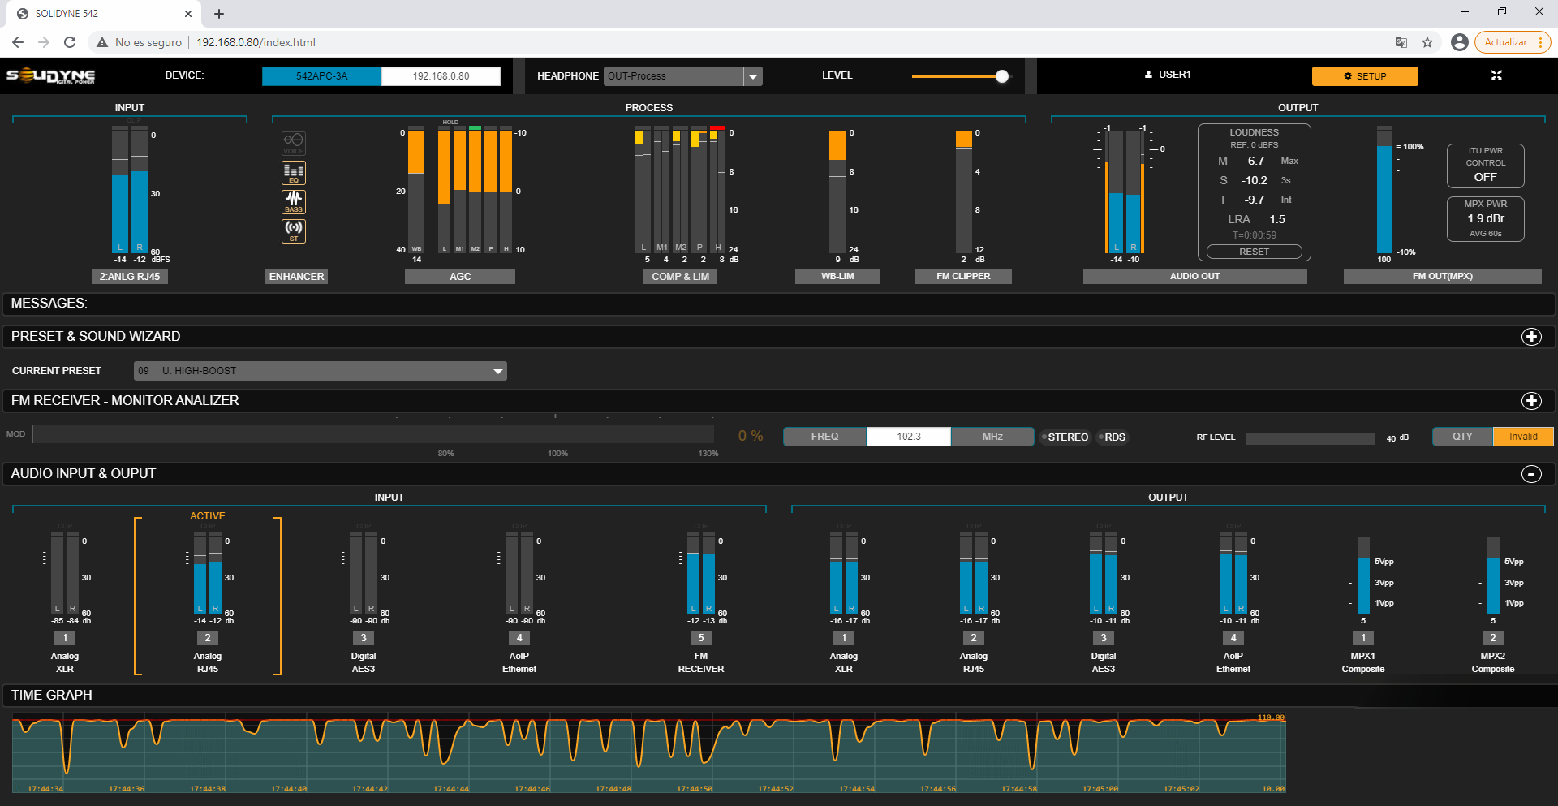The width and height of the screenshot is (1558, 806).
Task: Open the ENHANCER settings button
Action: pyautogui.click(x=297, y=277)
